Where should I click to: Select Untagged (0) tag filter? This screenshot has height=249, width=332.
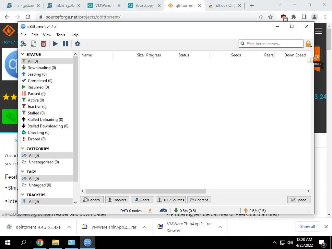(x=40, y=185)
